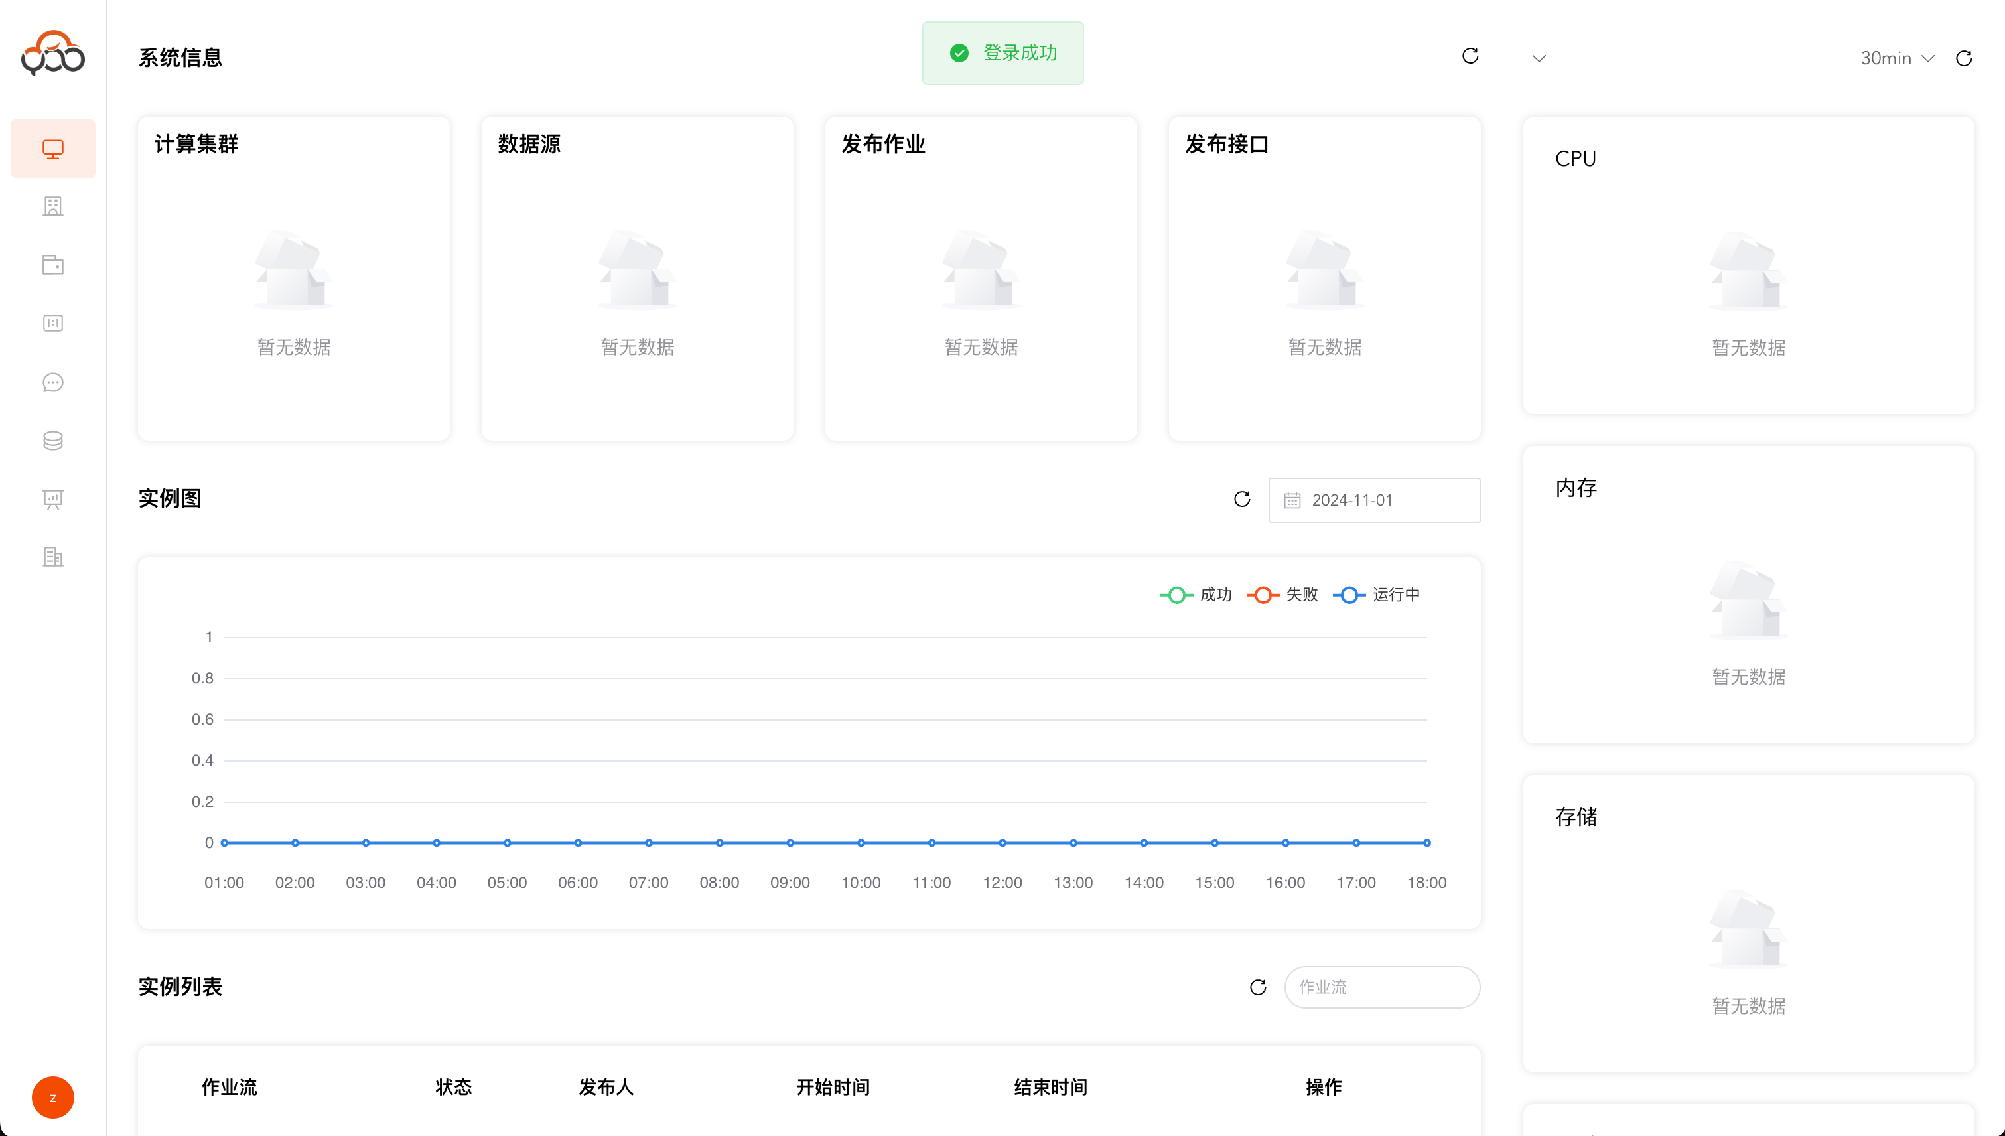Click the 18:00 data point on chart
2005x1136 pixels.
(x=1427, y=843)
